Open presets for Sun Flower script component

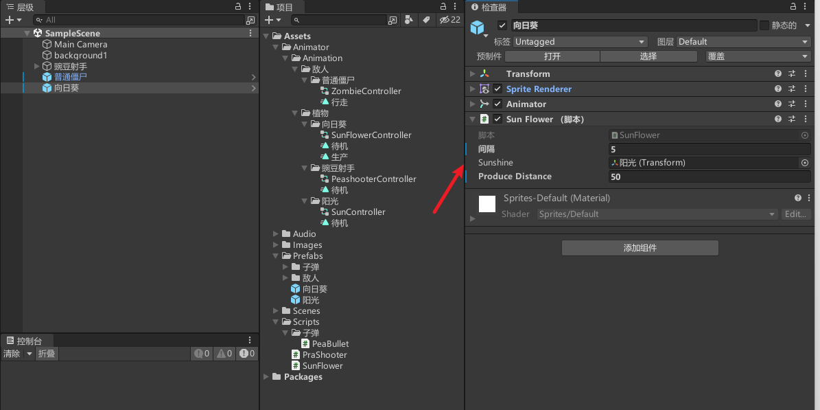pos(792,119)
